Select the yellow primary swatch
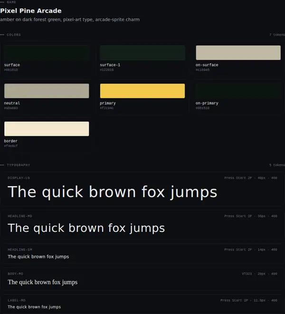Viewport: 285px width, 314px height. [x=142, y=91]
